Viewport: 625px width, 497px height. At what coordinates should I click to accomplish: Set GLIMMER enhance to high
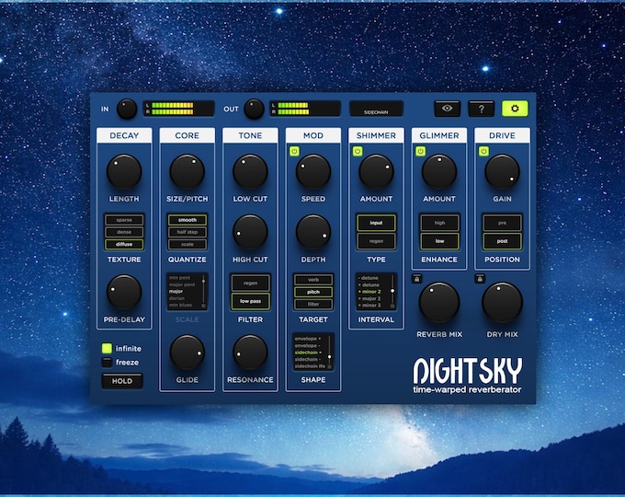pos(439,223)
